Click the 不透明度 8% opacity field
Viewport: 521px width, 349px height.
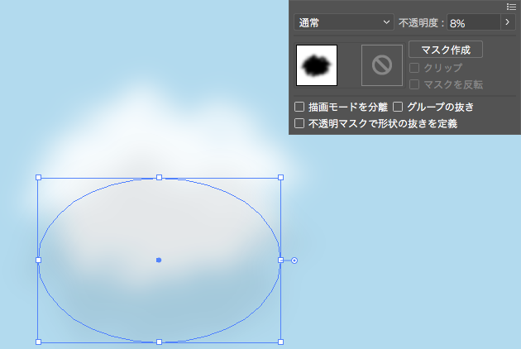(x=474, y=22)
